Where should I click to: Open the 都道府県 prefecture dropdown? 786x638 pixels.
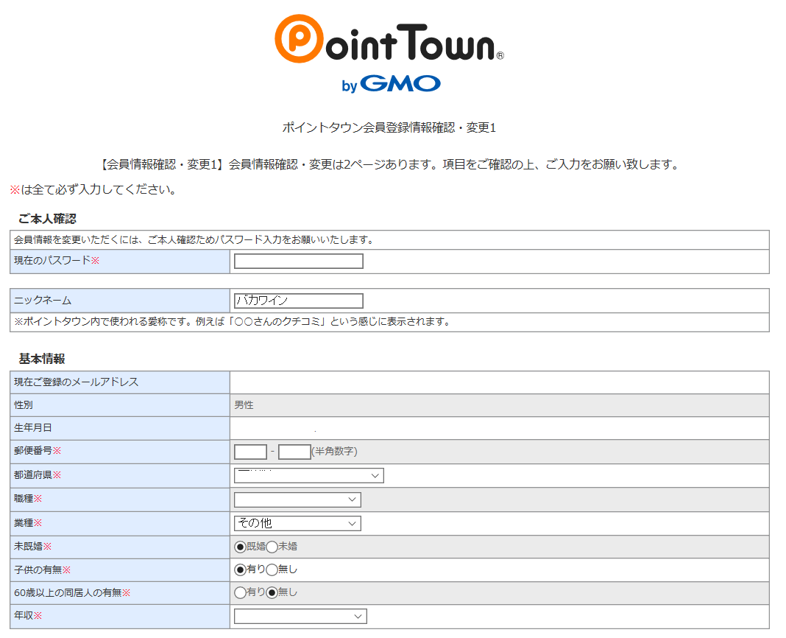[309, 475]
